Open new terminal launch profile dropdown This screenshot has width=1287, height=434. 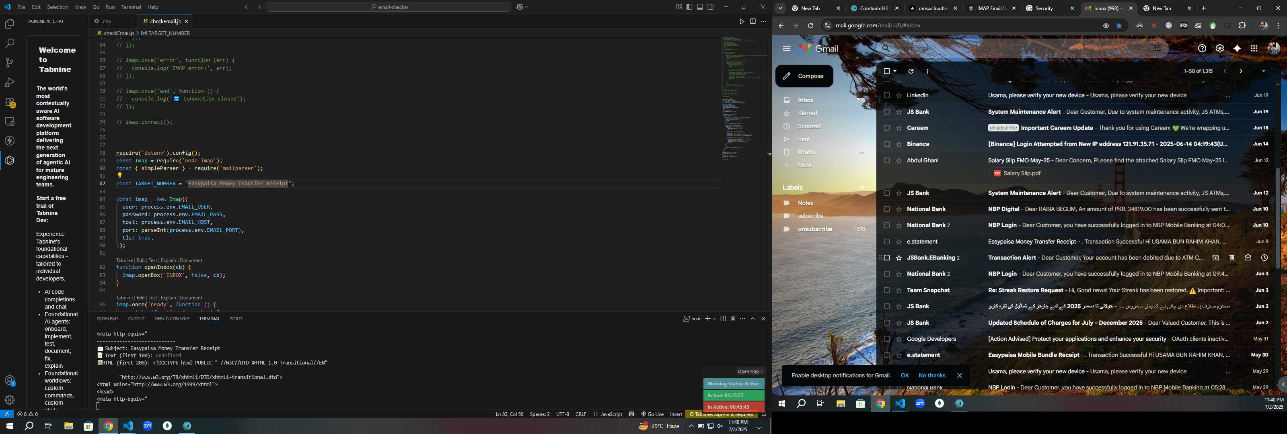[714, 319]
